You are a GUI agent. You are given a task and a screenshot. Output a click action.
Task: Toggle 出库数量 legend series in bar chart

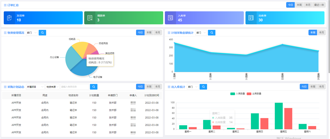[x=254, y=93]
